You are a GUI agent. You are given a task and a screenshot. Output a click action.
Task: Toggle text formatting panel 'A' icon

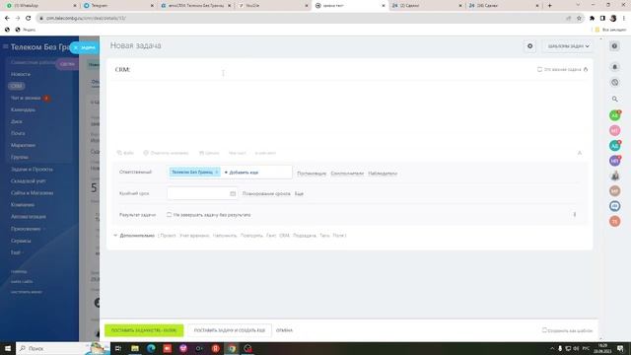(580, 153)
